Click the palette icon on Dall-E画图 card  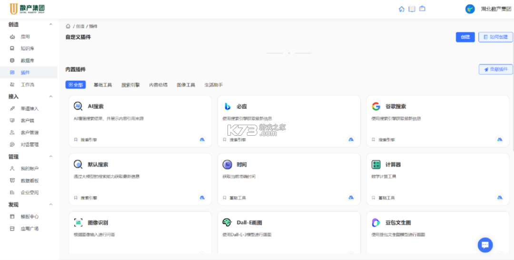pyautogui.click(x=227, y=223)
